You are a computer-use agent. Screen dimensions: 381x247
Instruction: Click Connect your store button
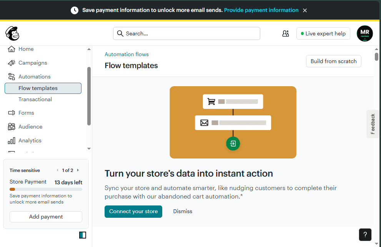(133, 212)
